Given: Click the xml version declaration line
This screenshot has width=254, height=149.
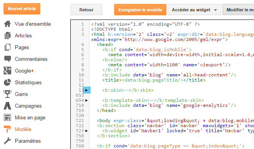Looking at the screenshot, I should pyautogui.click(x=145, y=24).
